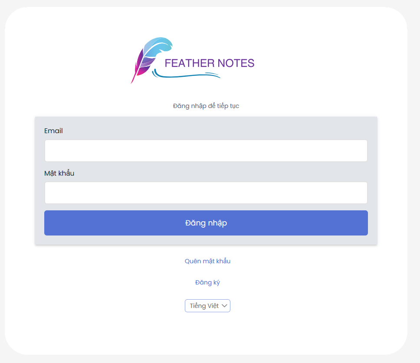Click the Email field label
This screenshot has height=363, width=420.
tap(53, 131)
